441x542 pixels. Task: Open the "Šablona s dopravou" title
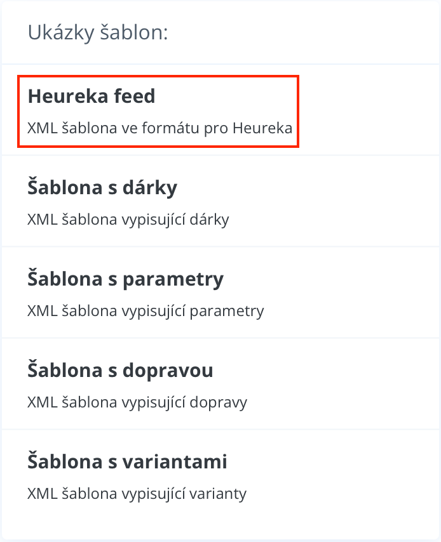tap(120, 371)
